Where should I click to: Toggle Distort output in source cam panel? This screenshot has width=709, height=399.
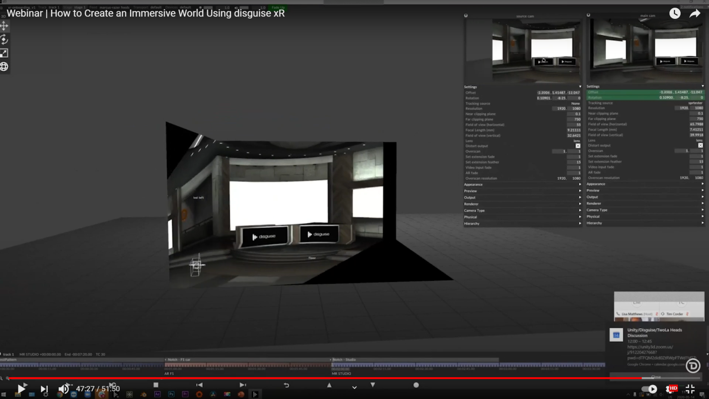[578, 146]
